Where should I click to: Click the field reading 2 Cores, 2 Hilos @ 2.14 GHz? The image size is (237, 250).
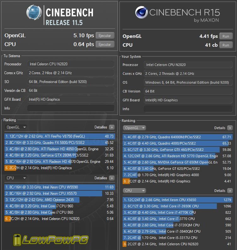click(71, 73)
